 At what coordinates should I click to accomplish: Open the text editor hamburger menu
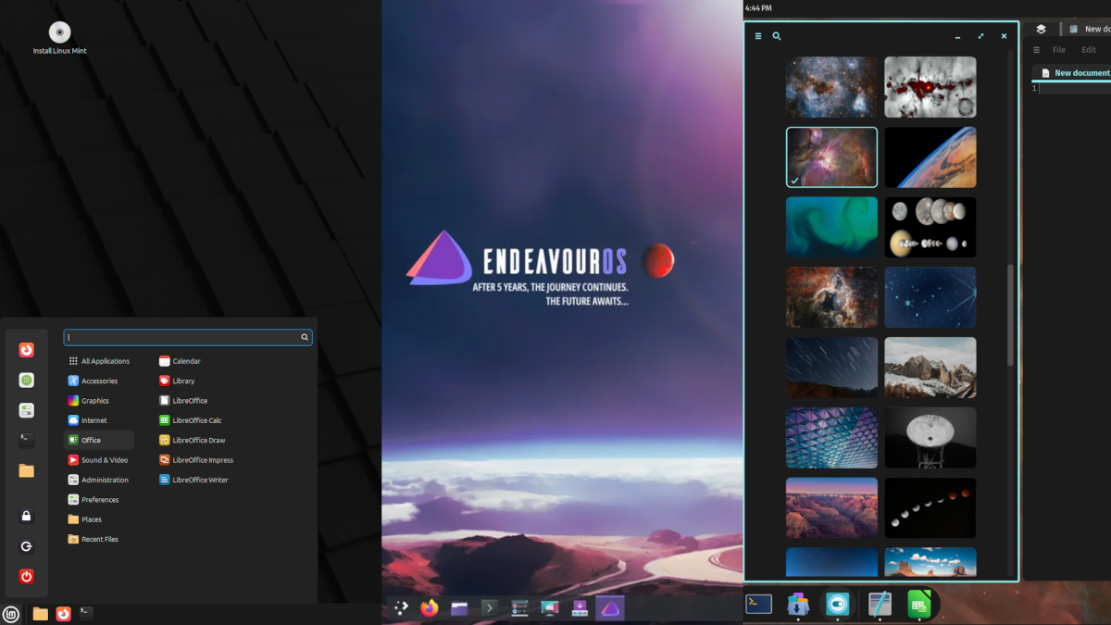click(x=1037, y=50)
